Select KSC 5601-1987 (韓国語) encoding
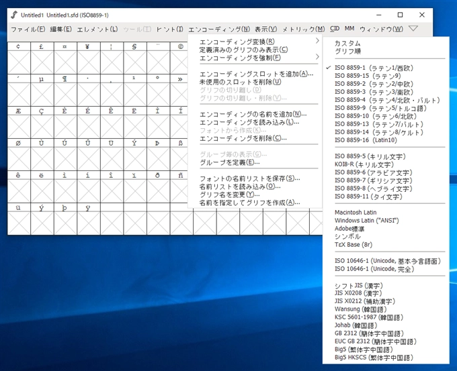 pos(386,317)
